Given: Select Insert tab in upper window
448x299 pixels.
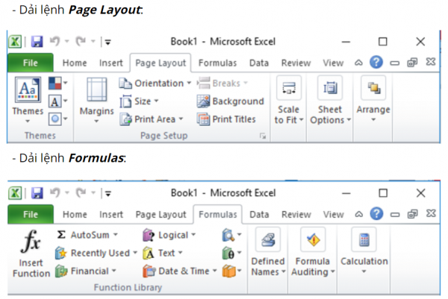Looking at the screenshot, I should pos(111,63).
